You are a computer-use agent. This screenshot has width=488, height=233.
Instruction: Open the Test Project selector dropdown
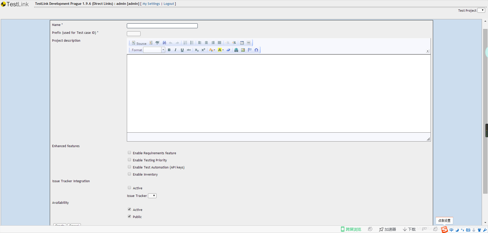click(481, 10)
